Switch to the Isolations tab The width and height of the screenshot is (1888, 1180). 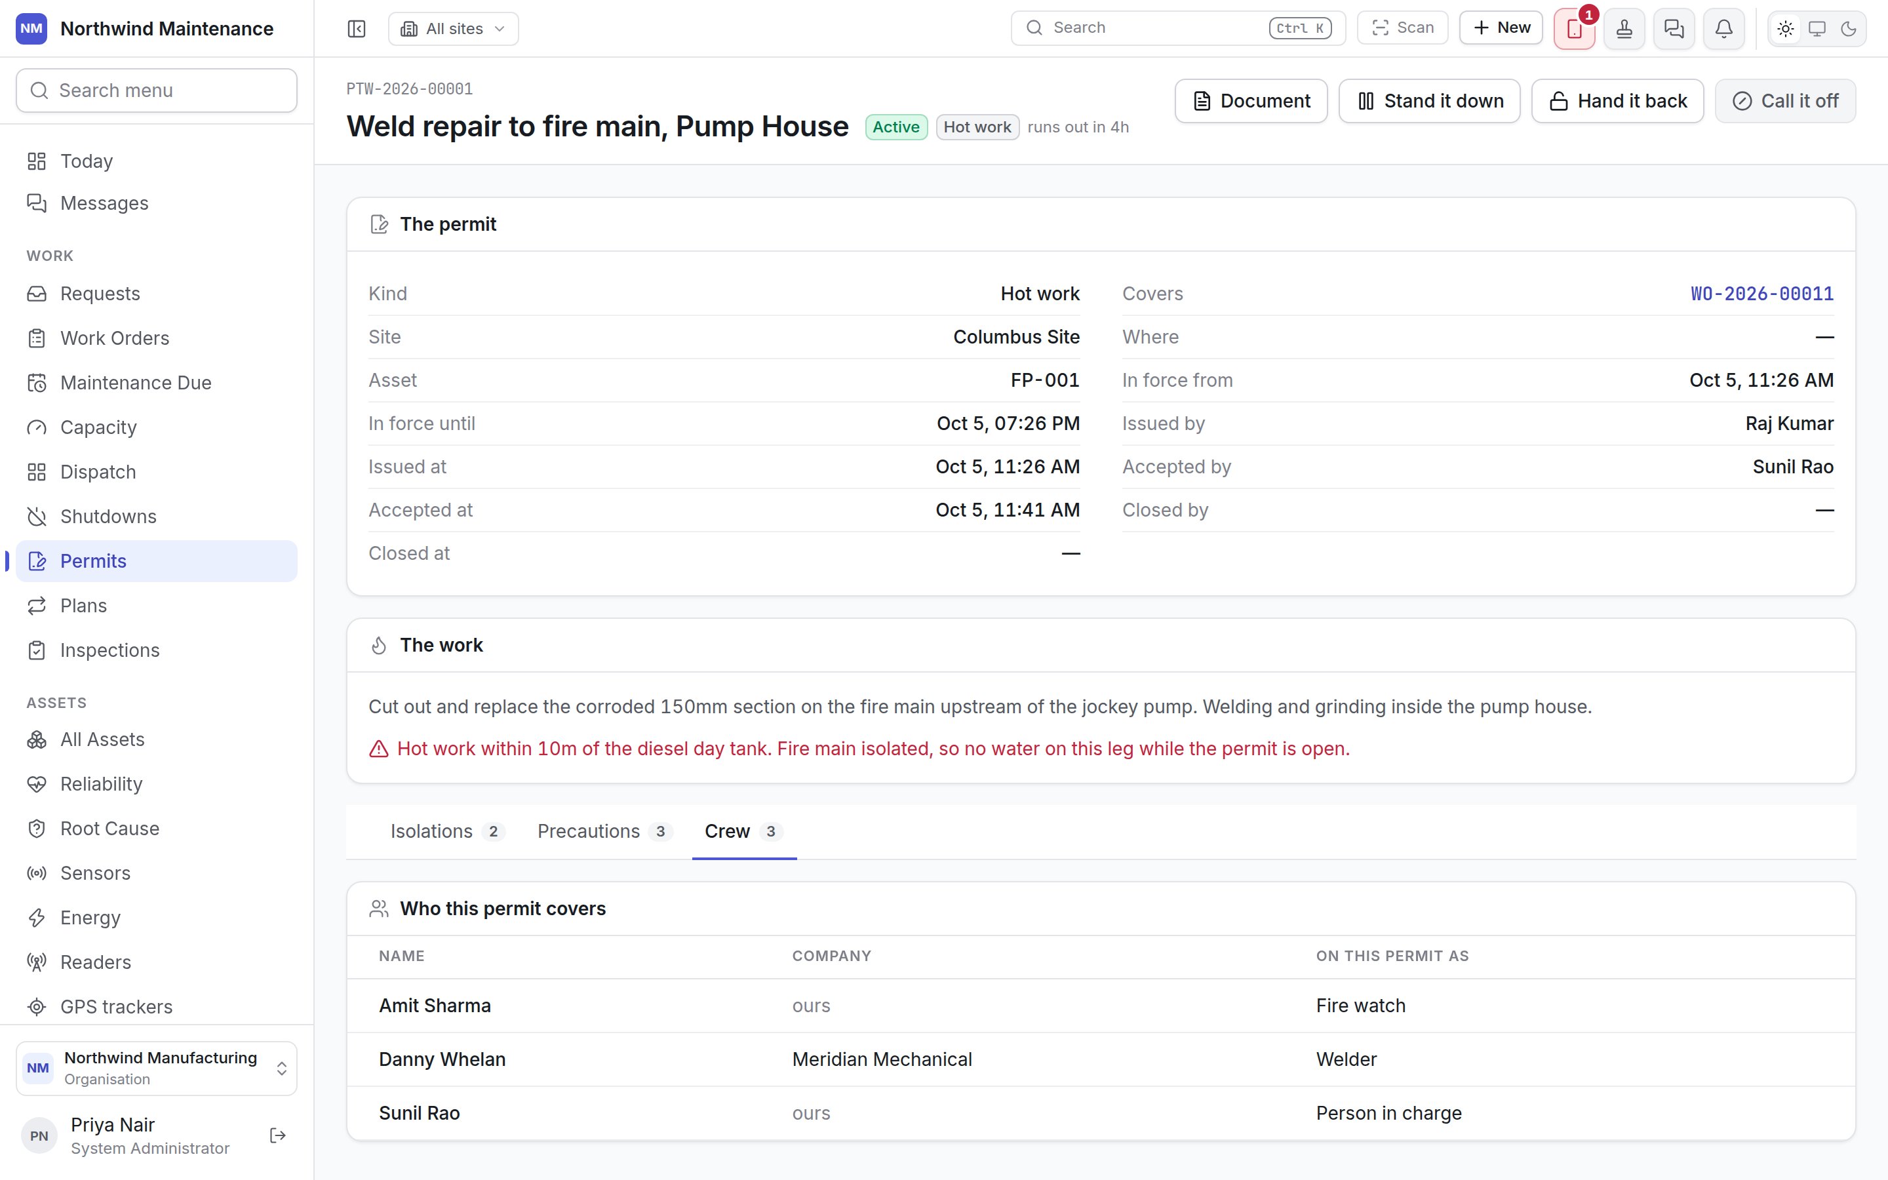pos(447,832)
